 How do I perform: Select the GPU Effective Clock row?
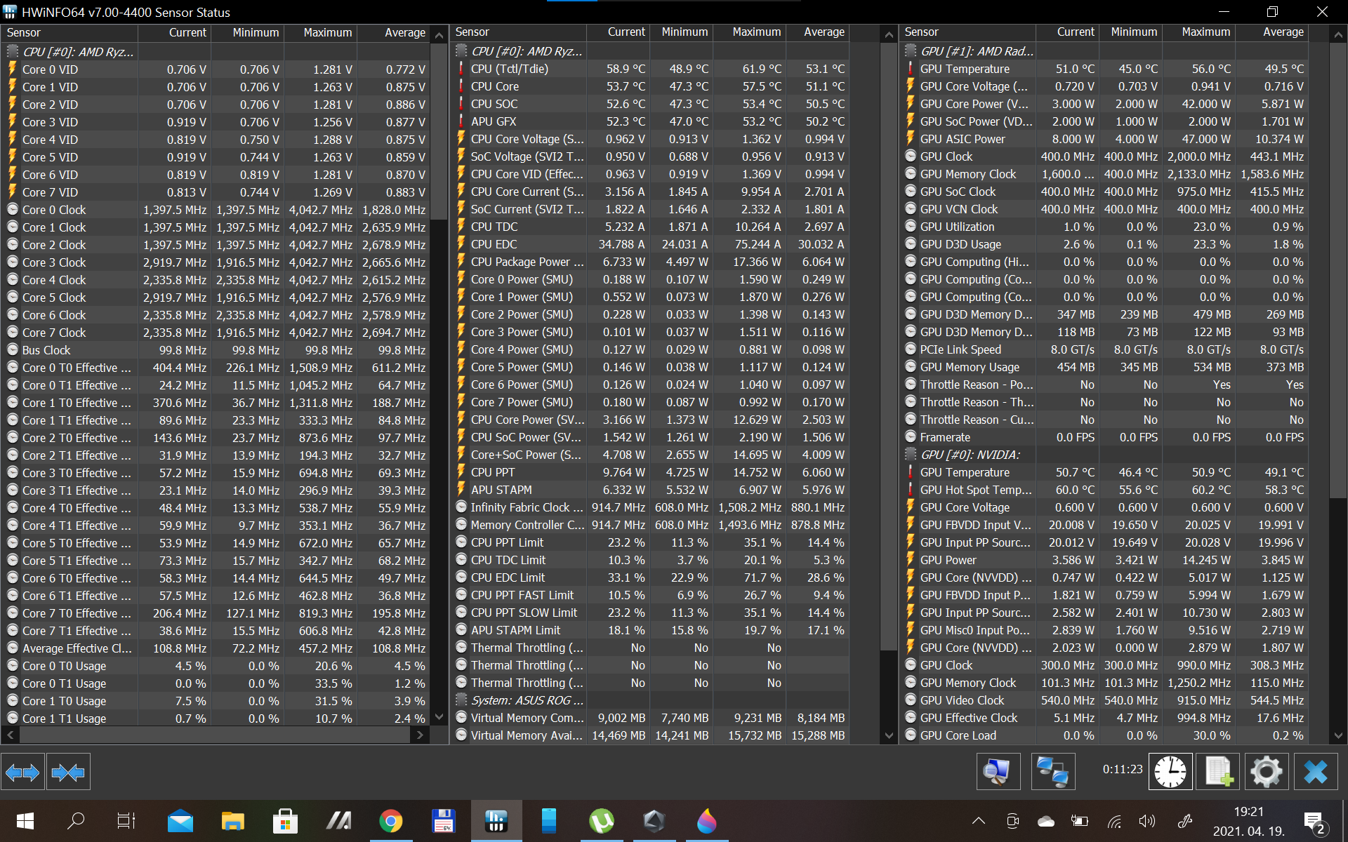(x=1104, y=718)
